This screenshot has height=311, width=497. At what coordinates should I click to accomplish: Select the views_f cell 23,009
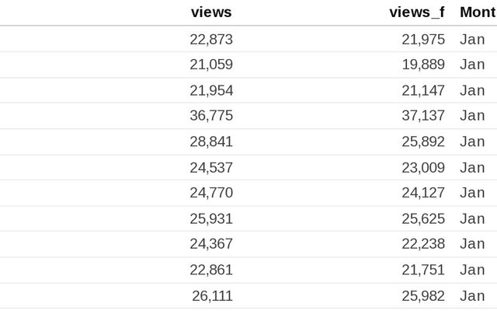click(423, 168)
